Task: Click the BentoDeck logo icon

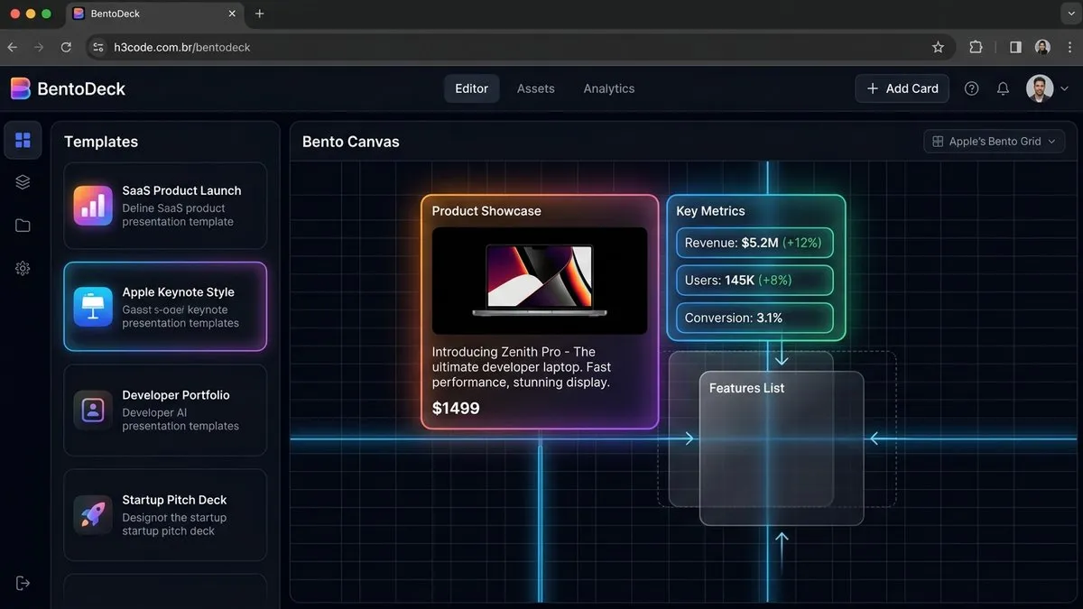Action: point(21,88)
